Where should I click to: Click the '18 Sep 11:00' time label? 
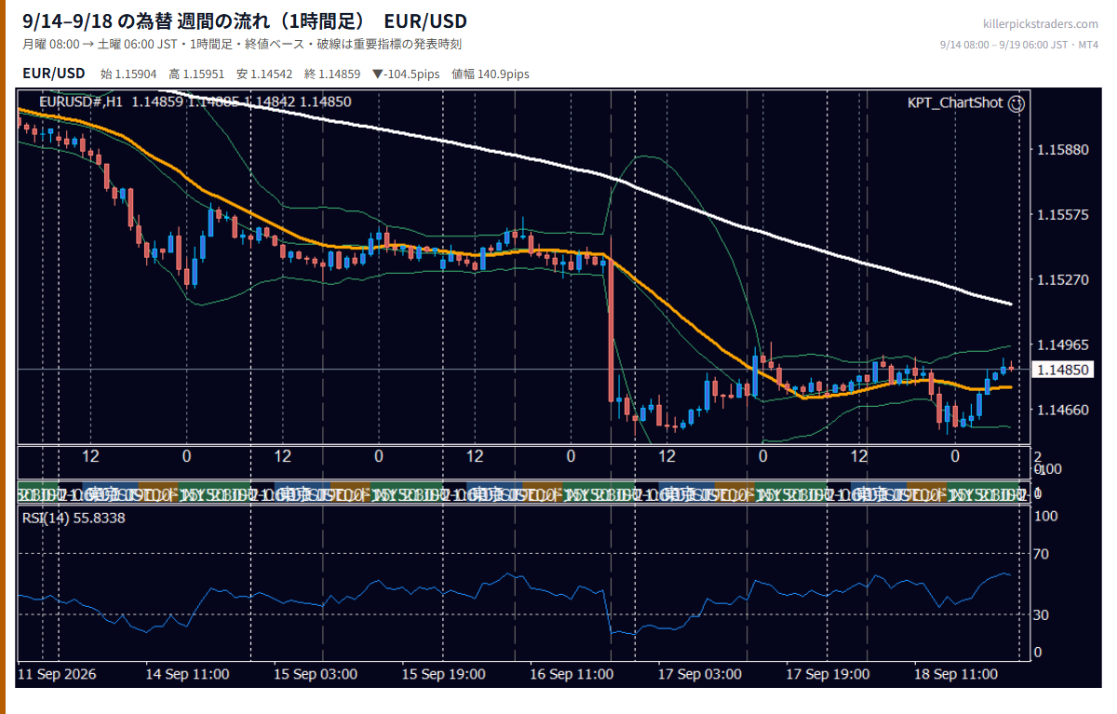[x=956, y=674]
